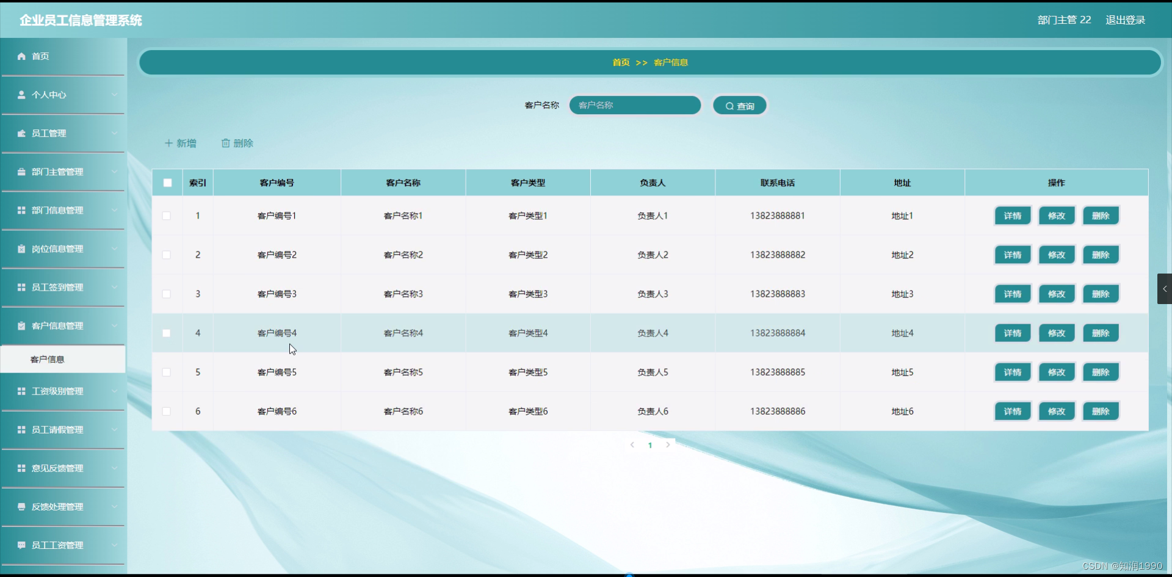Click the collapse arrow on right edge
This screenshot has width=1172, height=577.
click(1165, 289)
